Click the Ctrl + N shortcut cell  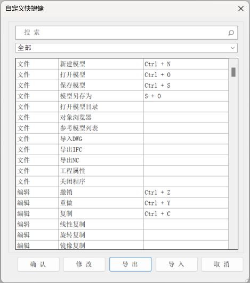coord(186,64)
